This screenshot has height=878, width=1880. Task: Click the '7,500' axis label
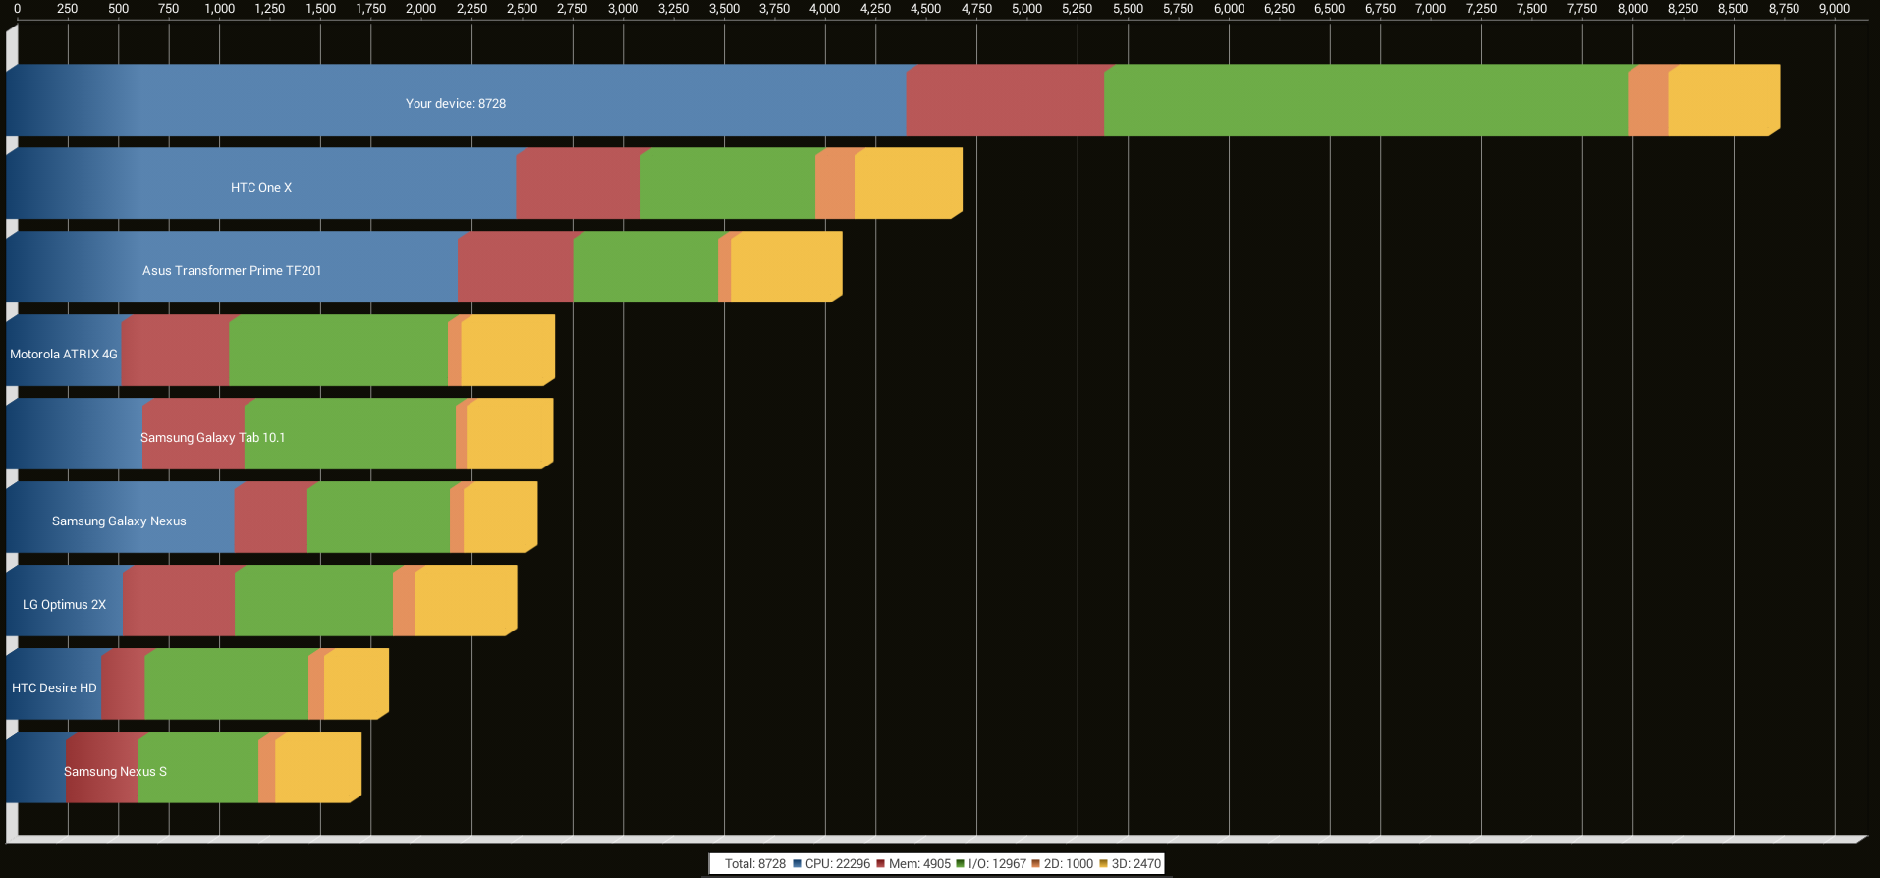click(1531, 8)
